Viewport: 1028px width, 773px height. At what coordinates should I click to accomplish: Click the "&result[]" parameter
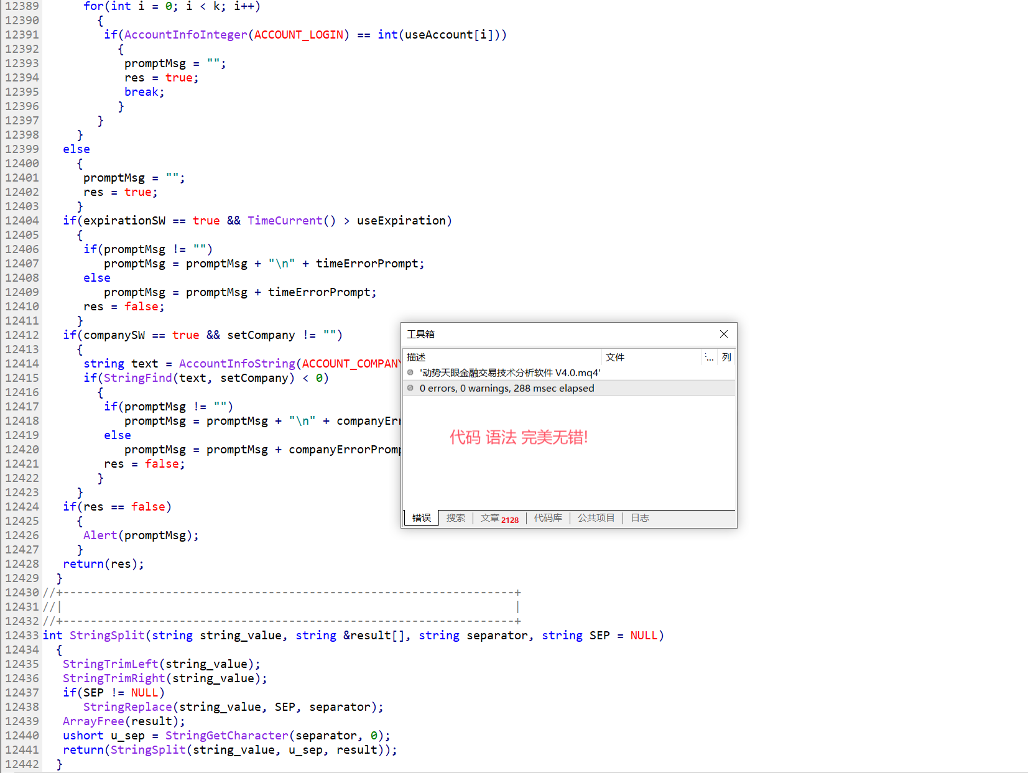coord(374,636)
